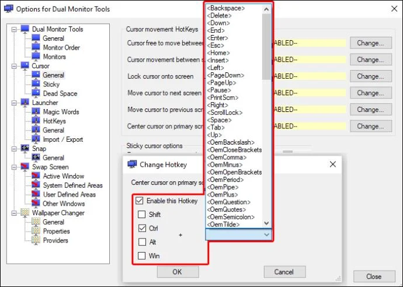The image size is (403, 287).
Task: Open the Magic Words settings page
Action: [61, 112]
